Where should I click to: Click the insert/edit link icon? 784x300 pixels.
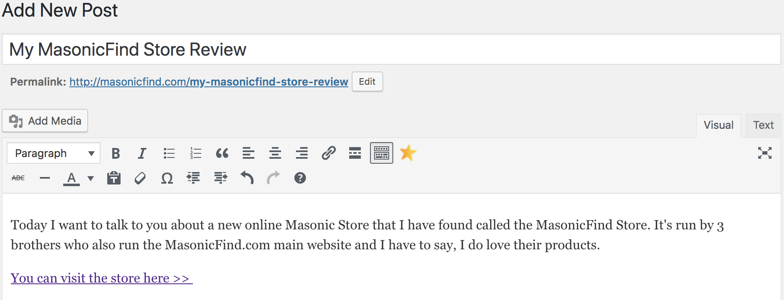tap(328, 153)
